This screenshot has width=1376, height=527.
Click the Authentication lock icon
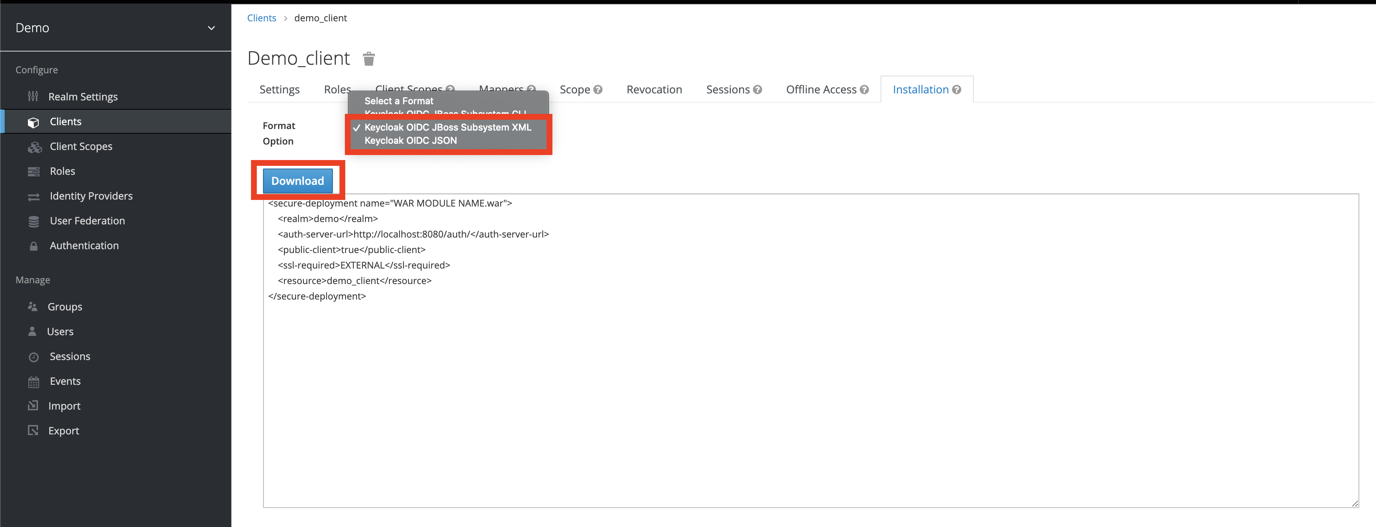(34, 246)
